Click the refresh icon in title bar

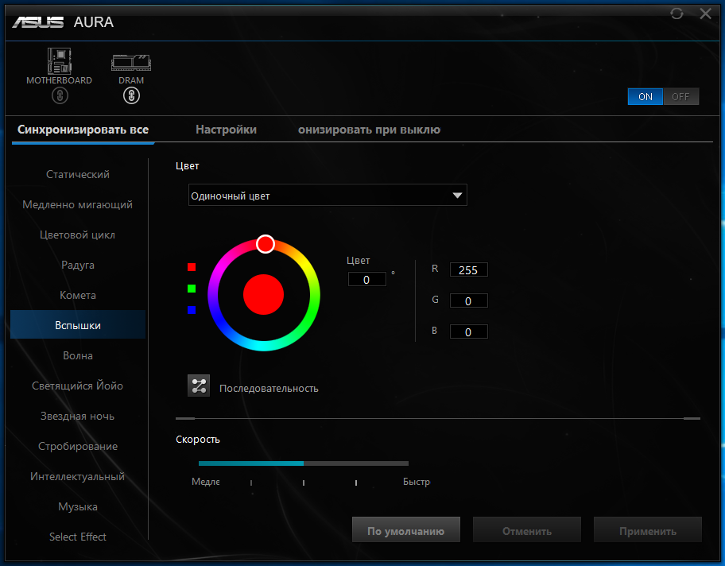tap(677, 14)
